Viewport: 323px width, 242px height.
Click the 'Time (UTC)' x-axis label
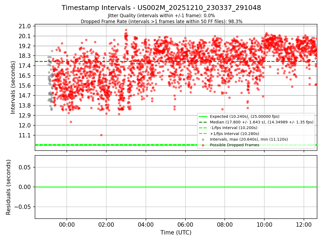pos(176,233)
